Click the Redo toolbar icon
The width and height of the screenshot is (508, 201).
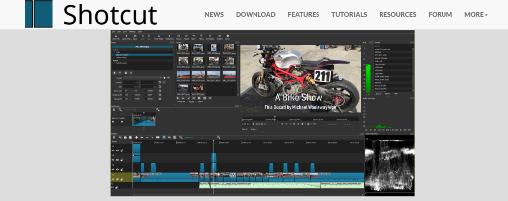click(x=149, y=37)
